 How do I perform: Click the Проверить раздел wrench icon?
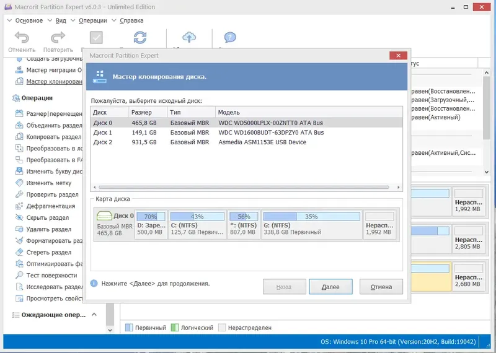tap(19, 194)
